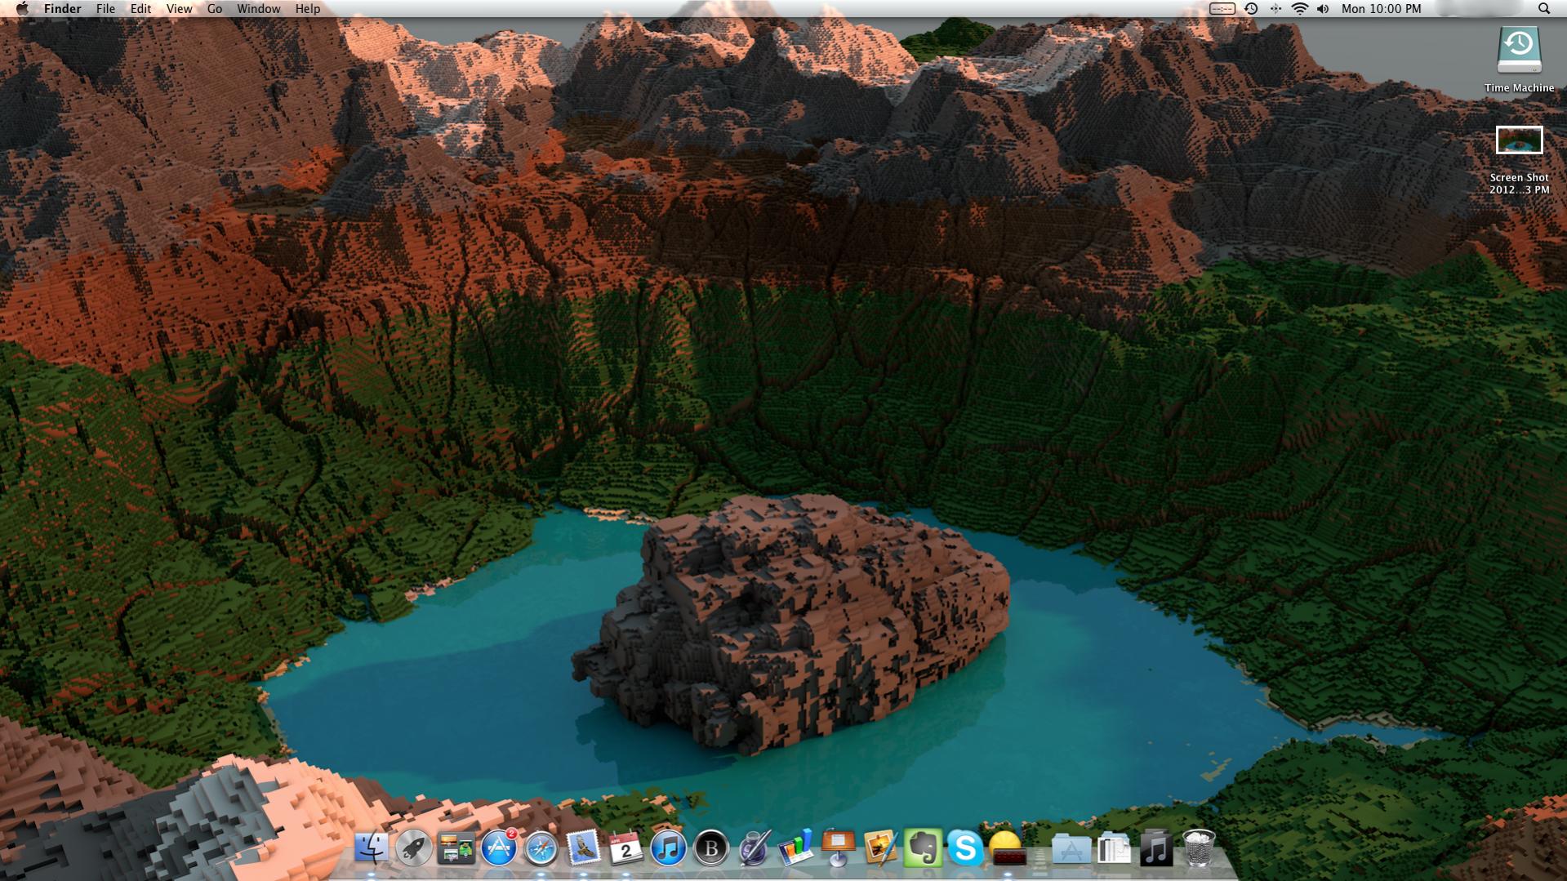Click the dashed timer menu bar icon

coord(1222,9)
